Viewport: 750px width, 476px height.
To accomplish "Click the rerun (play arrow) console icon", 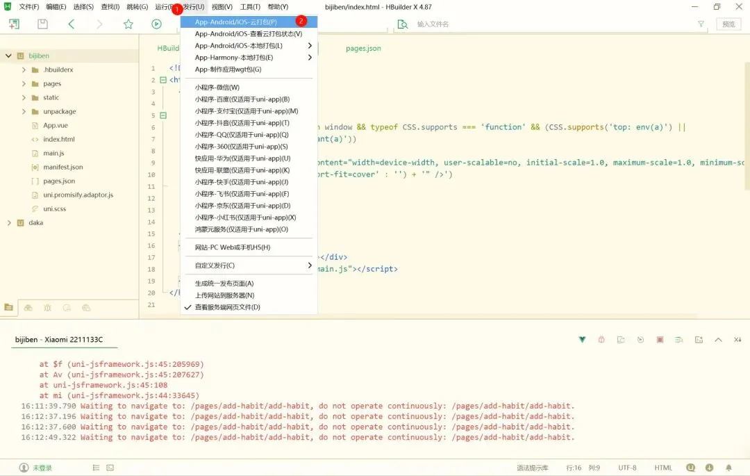I will 640,340.
